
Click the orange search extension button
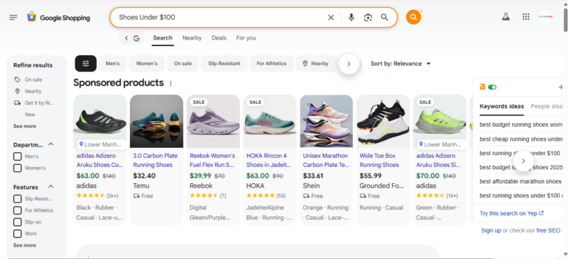pyautogui.click(x=413, y=17)
